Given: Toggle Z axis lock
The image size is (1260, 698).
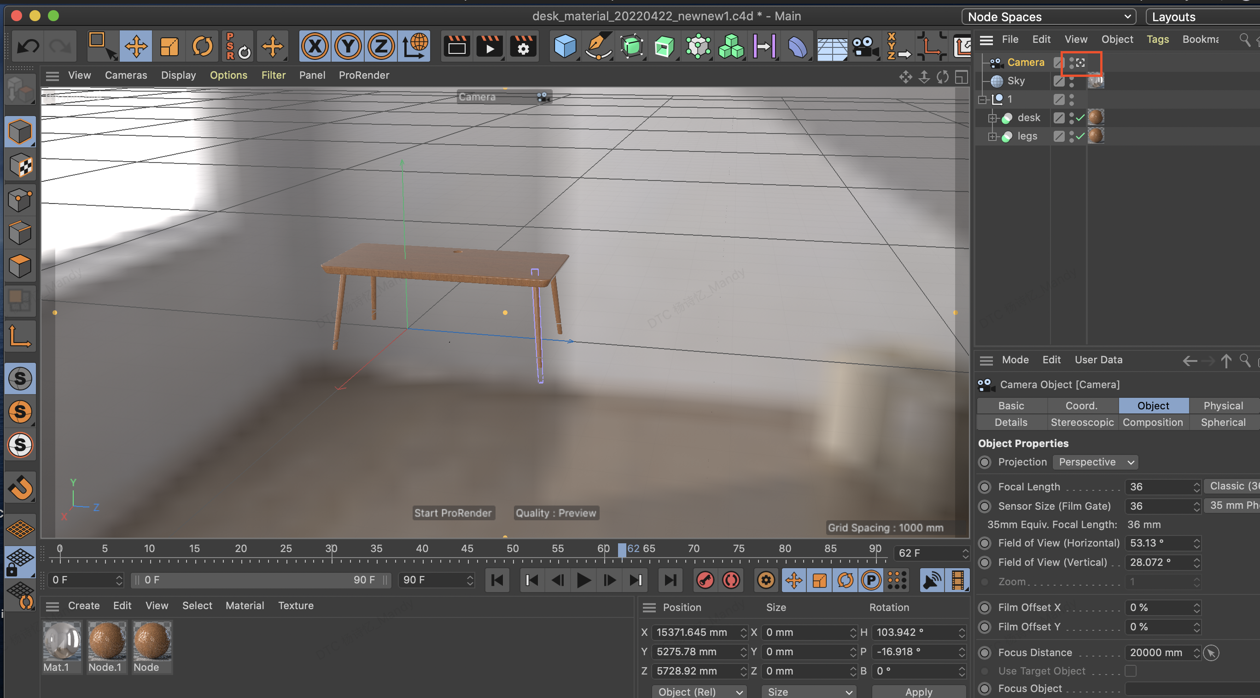Looking at the screenshot, I should 381,47.
